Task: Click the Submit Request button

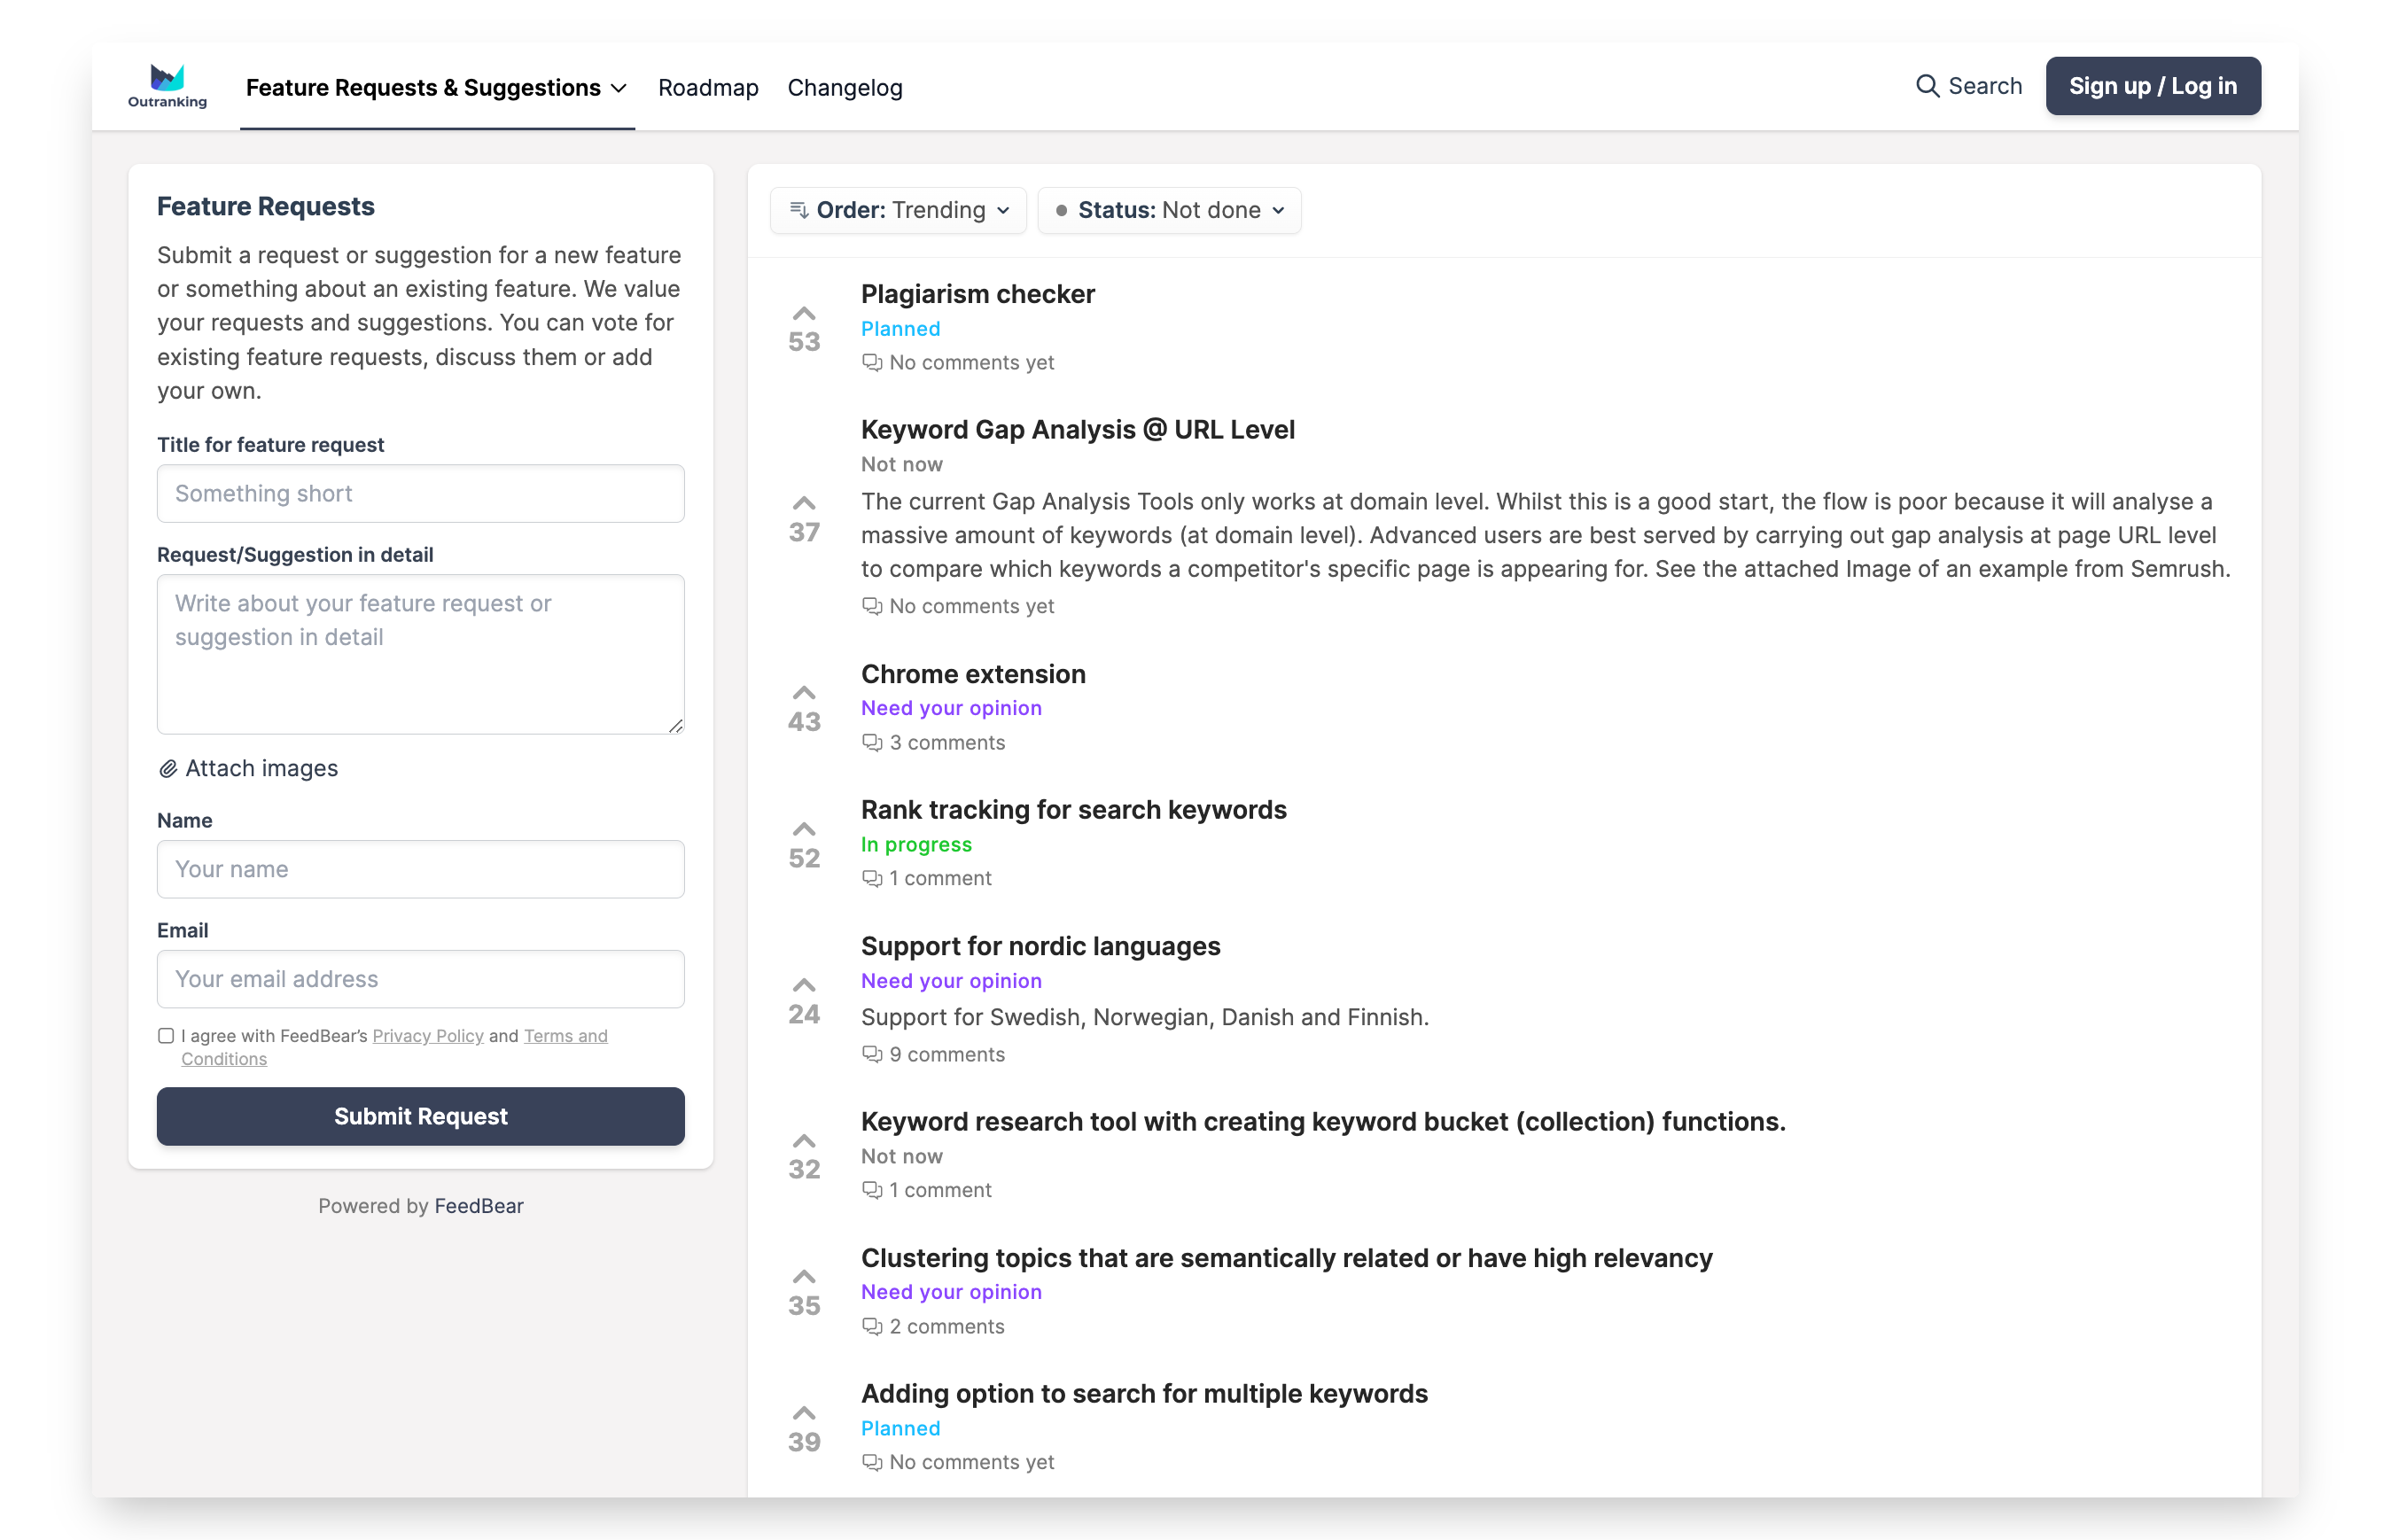Action: [420, 1116]
